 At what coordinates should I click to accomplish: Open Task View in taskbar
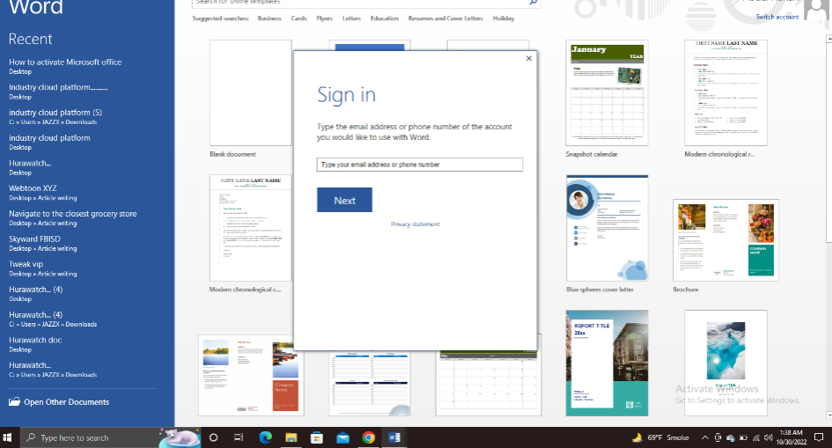[239, 437]
